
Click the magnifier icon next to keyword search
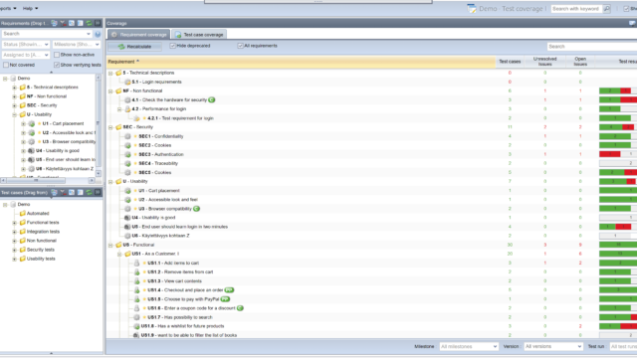point(606,9)
